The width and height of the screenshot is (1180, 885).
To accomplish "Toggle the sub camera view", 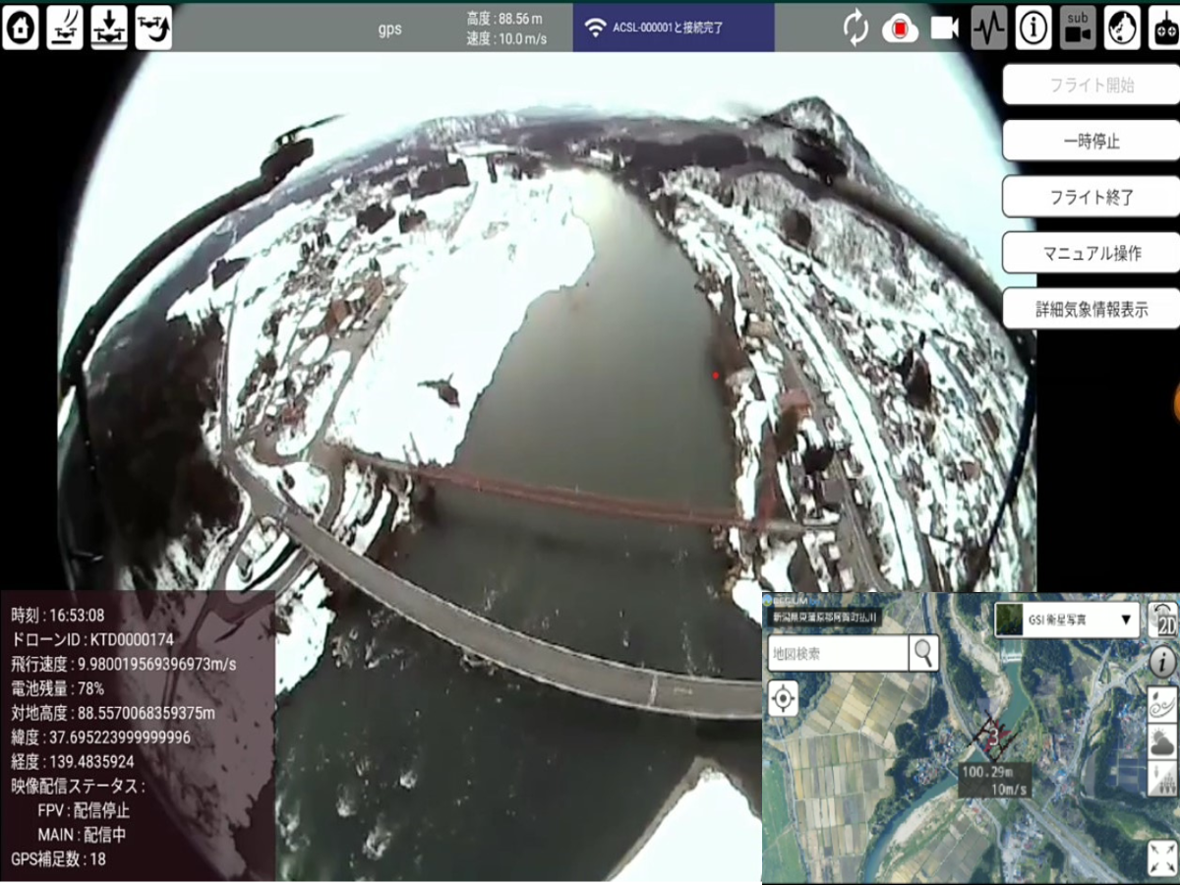I will pyautogui.click(x=1078, y=28).
